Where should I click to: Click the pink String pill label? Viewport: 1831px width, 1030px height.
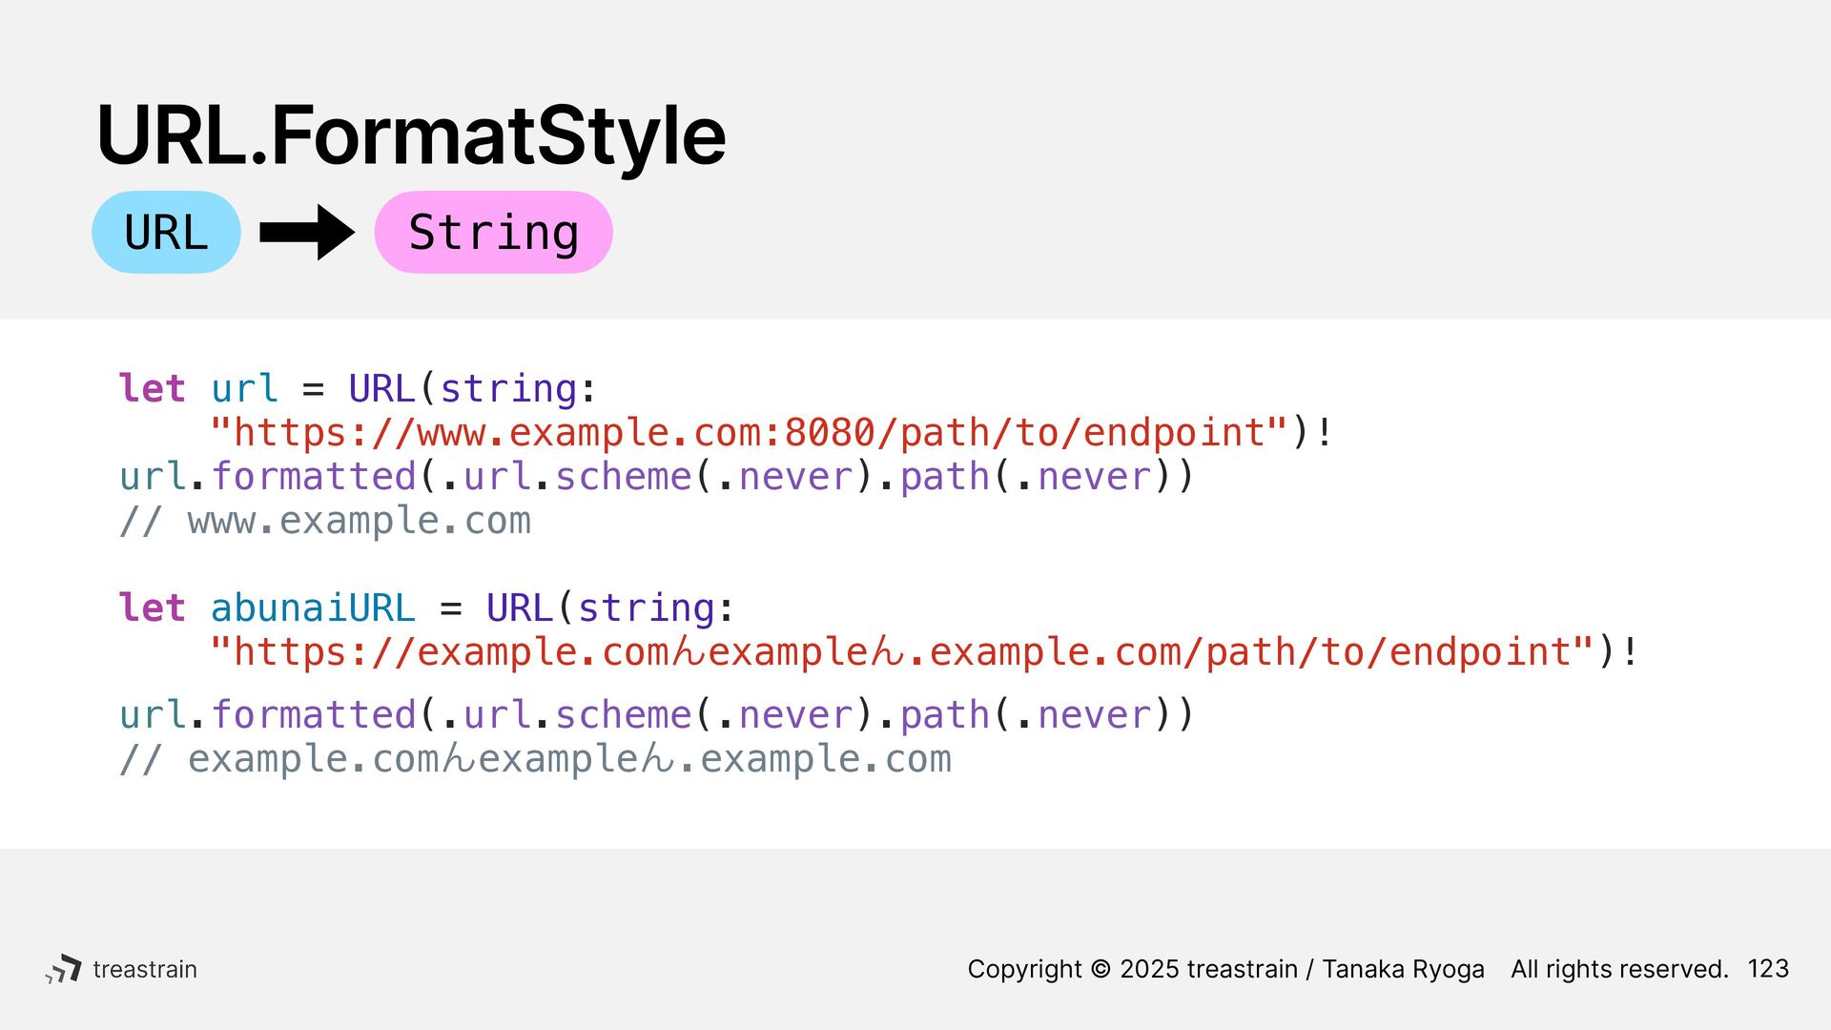click(493, 232)
